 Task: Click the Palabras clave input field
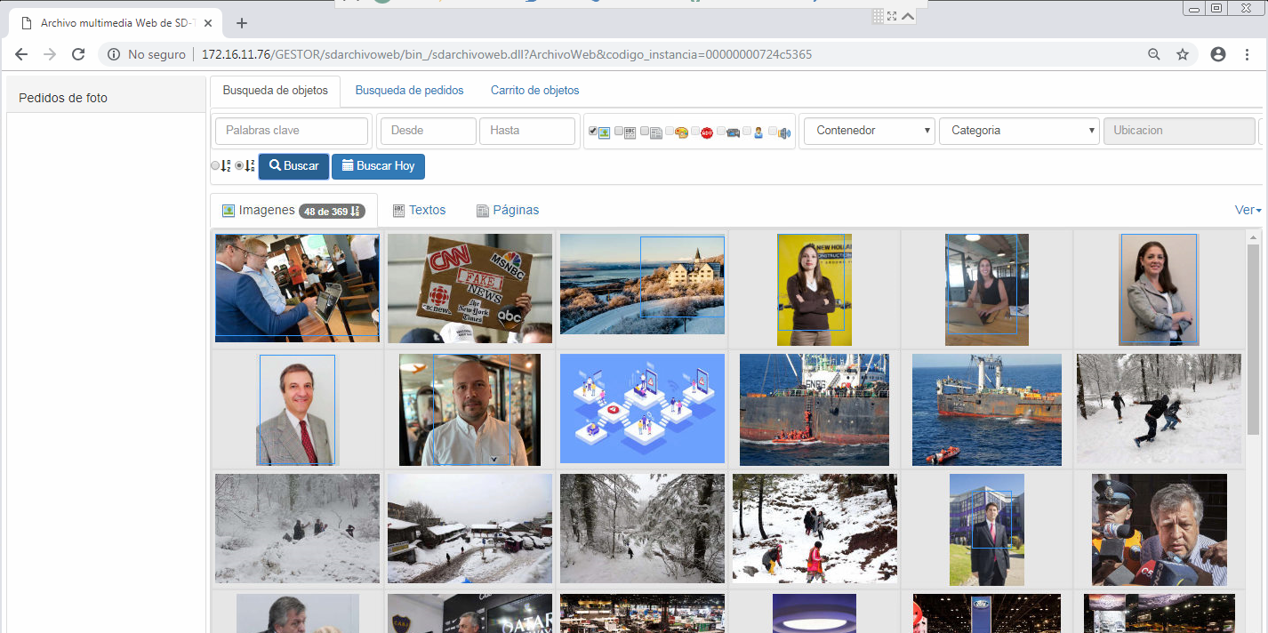pyautogui.click(x=292, y=131)
